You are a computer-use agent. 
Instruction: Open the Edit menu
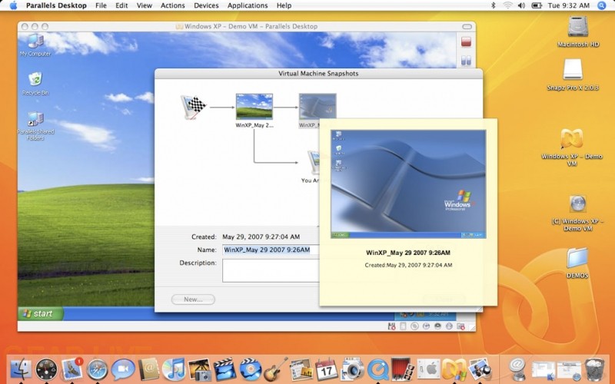coord(121,5)
